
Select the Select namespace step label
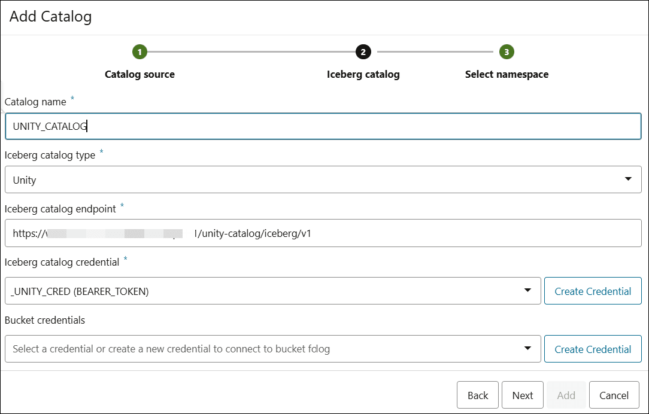(507, 74)
